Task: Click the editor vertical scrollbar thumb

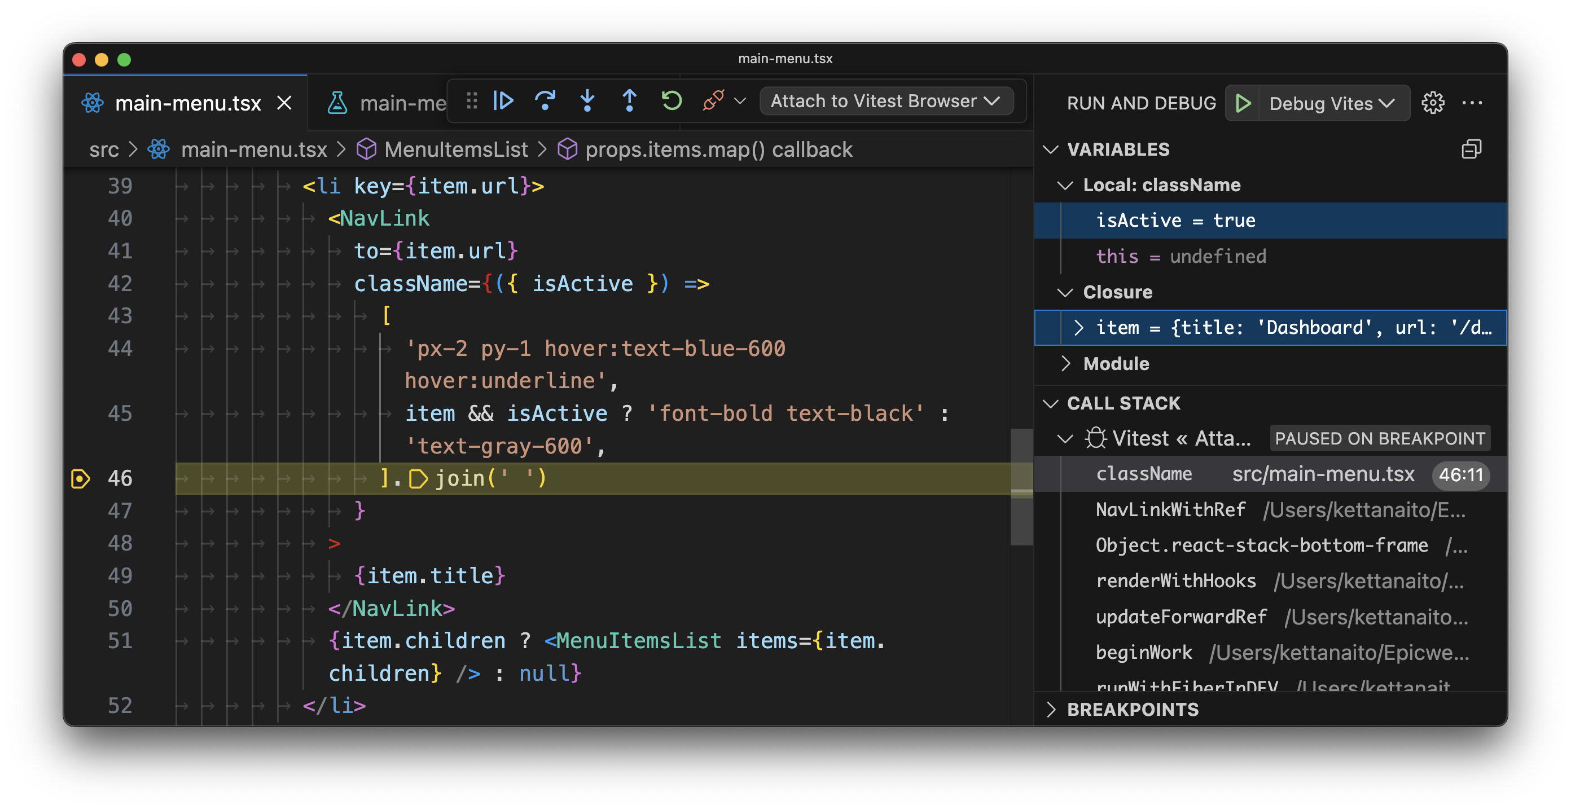Action: (x=1021, y=487)
